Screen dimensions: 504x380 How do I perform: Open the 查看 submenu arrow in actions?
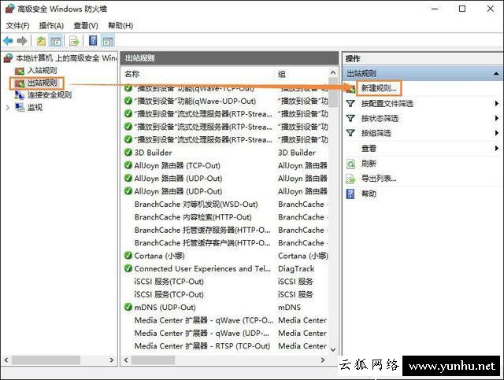(497, 148)
